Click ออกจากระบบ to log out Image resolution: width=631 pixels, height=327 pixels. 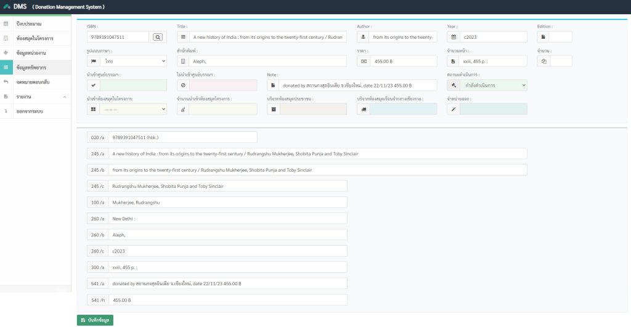tap(30, 111)
